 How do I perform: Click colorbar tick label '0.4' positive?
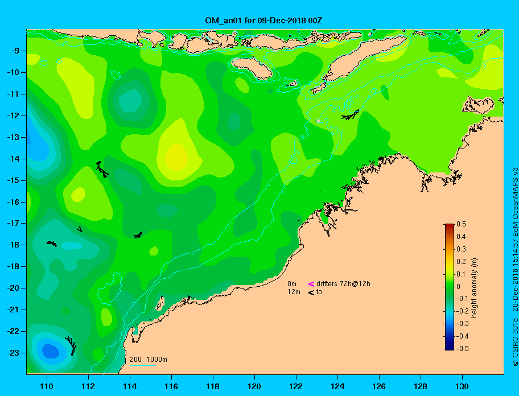461,237
